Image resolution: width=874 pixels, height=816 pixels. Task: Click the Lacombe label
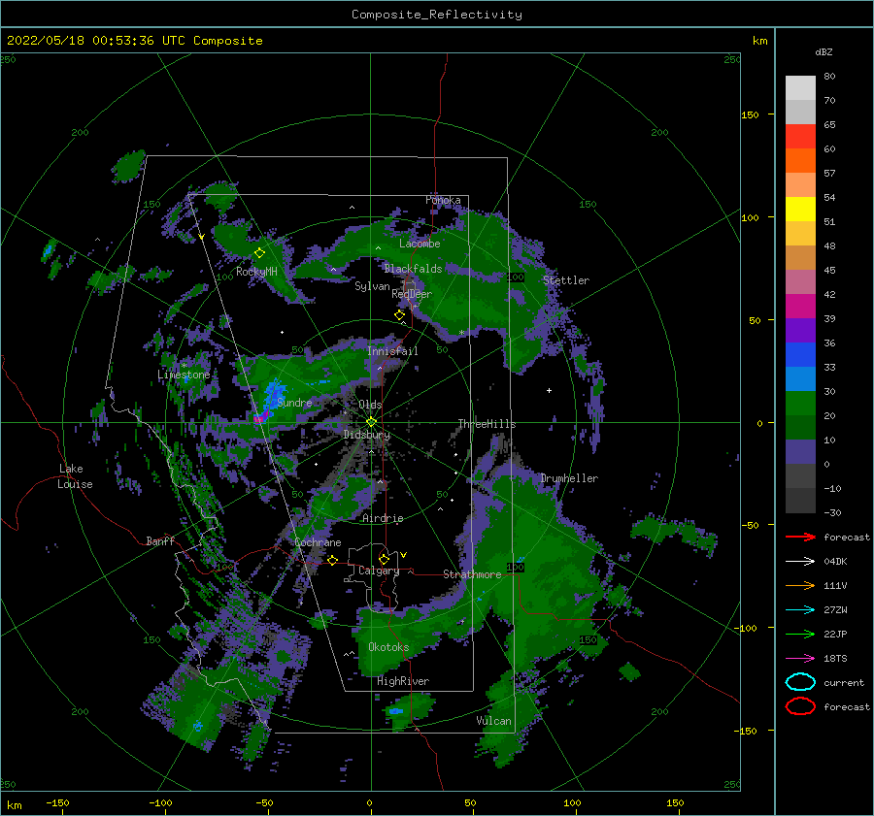(420, 244)
